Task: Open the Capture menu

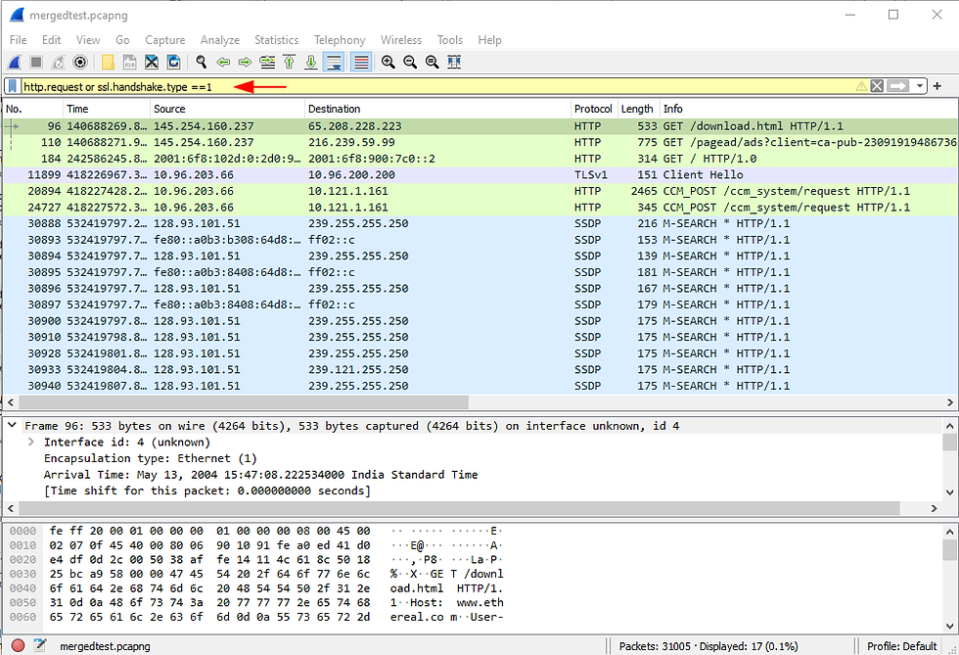Action: (165, 40)
